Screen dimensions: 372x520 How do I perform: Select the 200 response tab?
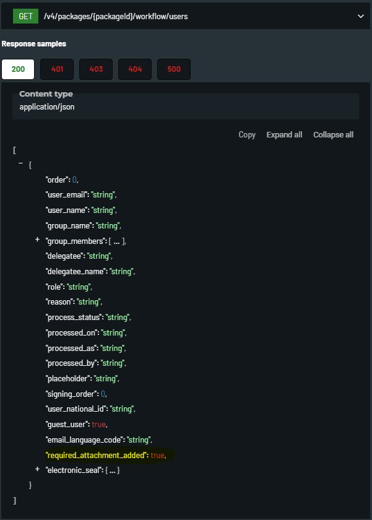point(18,69)
